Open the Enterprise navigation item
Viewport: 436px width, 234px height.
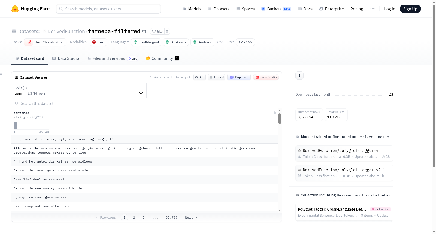[331, 9]
